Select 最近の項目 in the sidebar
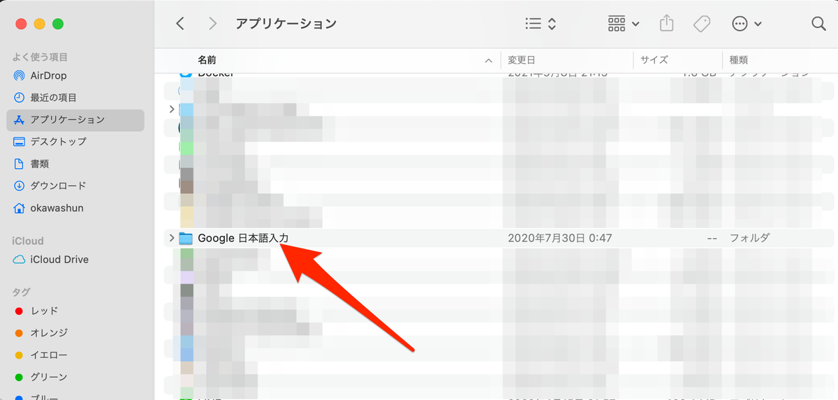The image size is (838, 400). click(x=75, y=98)
